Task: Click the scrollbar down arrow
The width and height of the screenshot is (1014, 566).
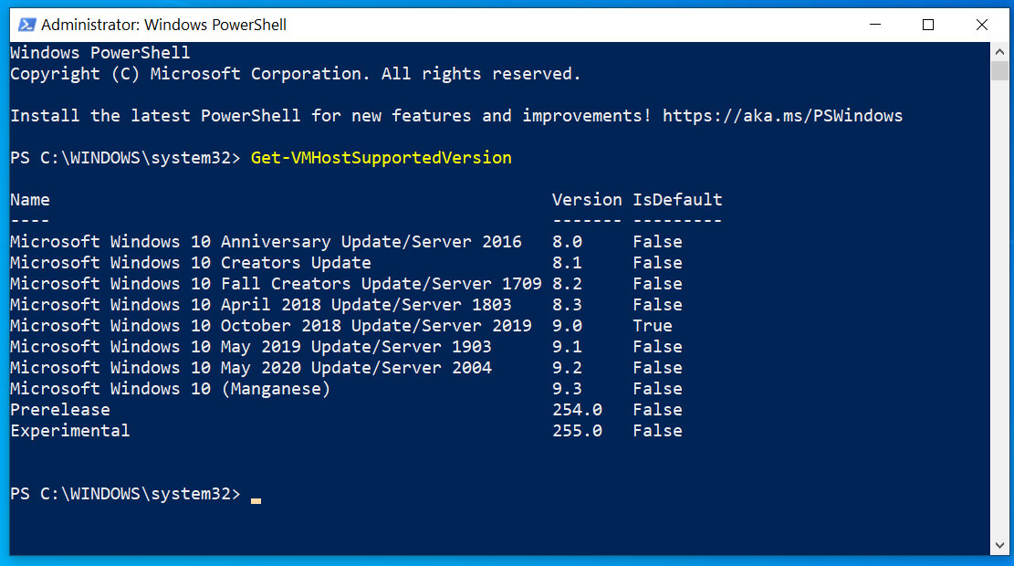Action: (x=999, y=545)
